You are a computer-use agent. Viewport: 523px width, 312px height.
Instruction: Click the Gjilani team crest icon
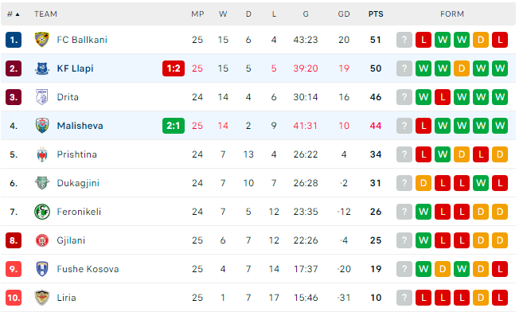coord(42,240)
